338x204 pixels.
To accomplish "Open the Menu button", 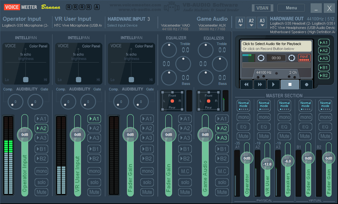I will click(291, 8).
